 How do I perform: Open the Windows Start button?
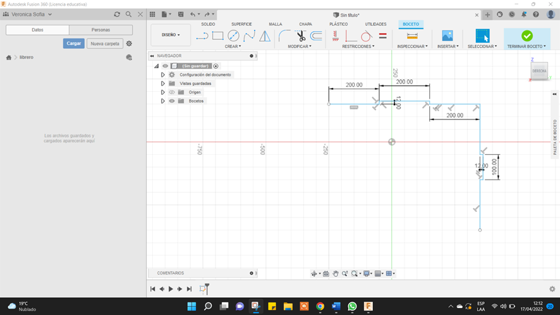(x=192, y=306)
